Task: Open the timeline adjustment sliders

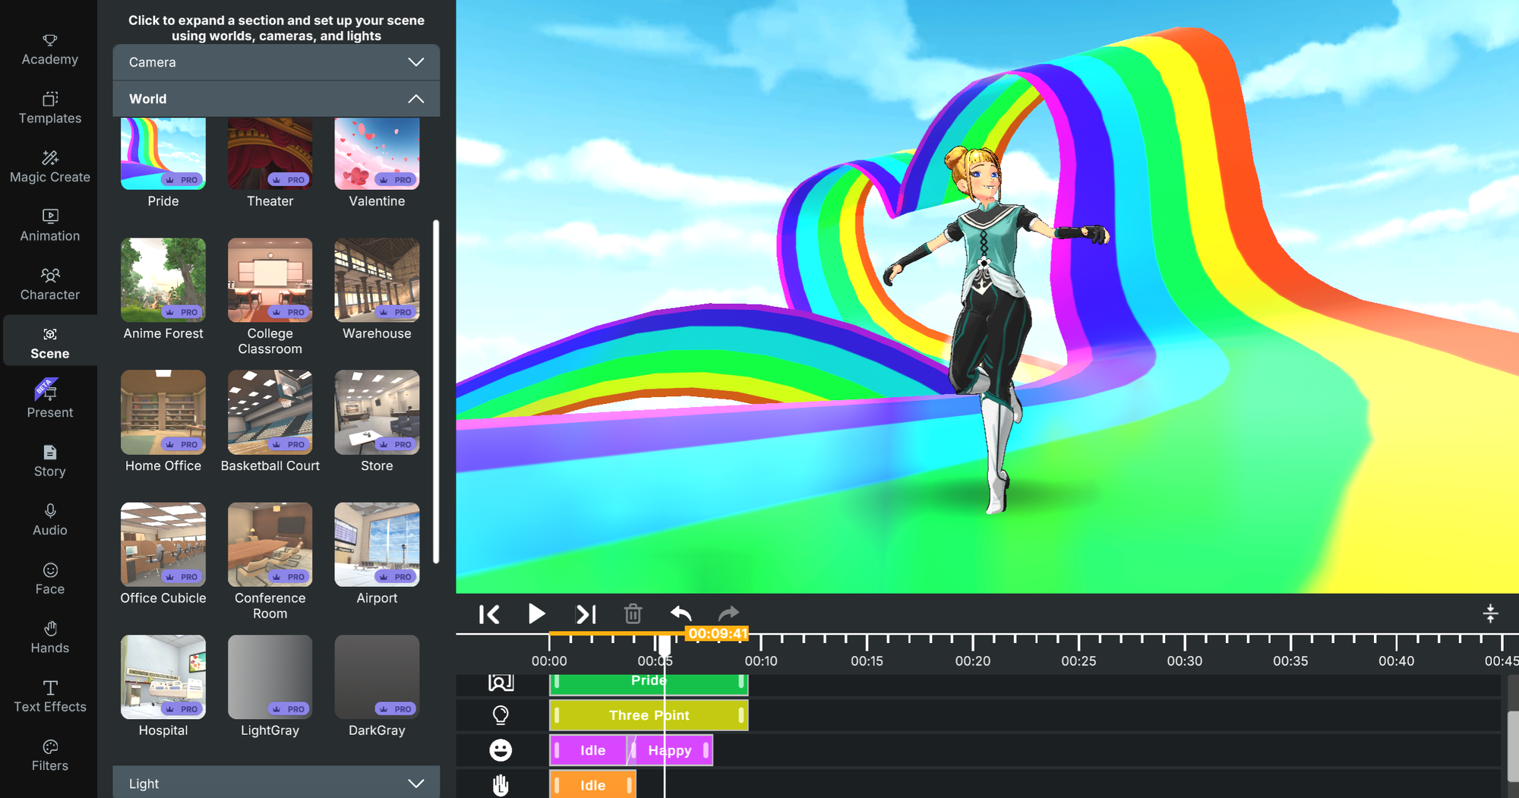Action: pos(1491,613)
